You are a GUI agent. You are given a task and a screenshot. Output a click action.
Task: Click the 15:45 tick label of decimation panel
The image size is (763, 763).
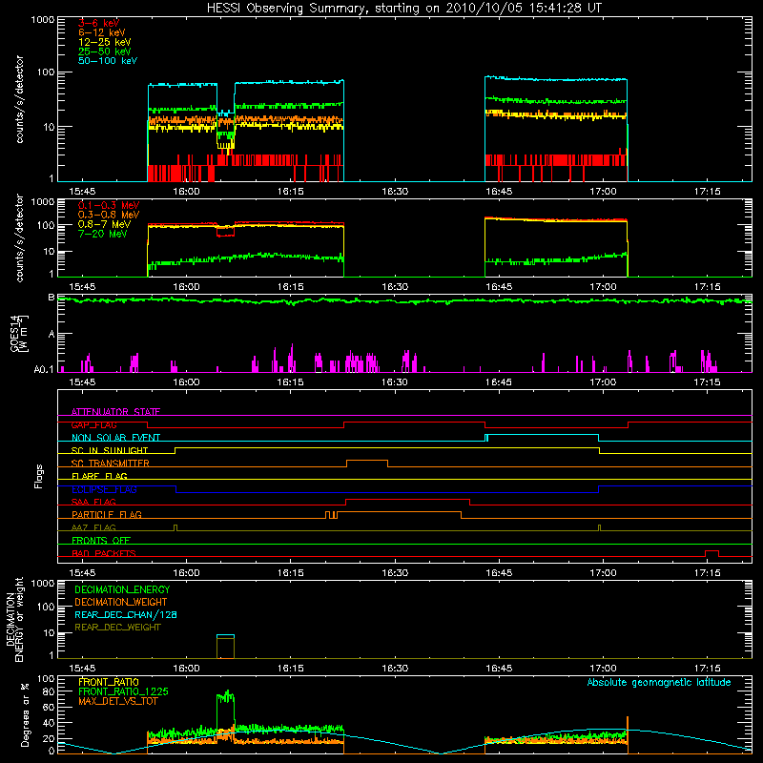(82, 669)
